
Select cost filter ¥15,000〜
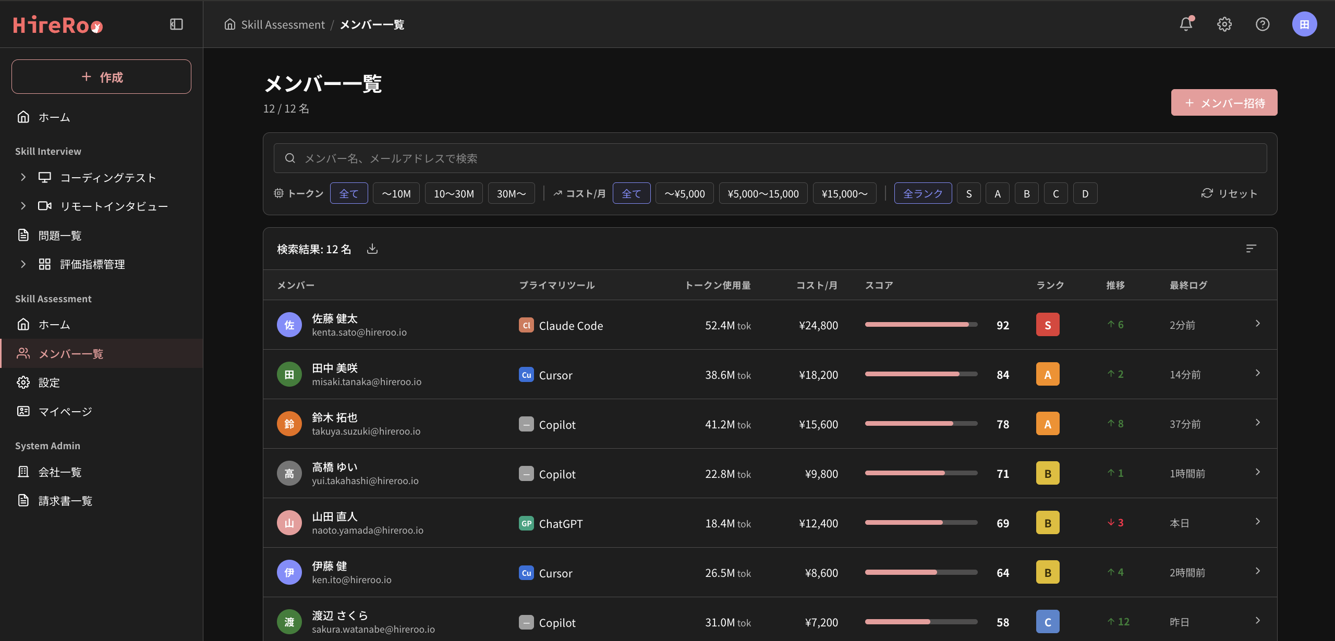tap(844, 193)
